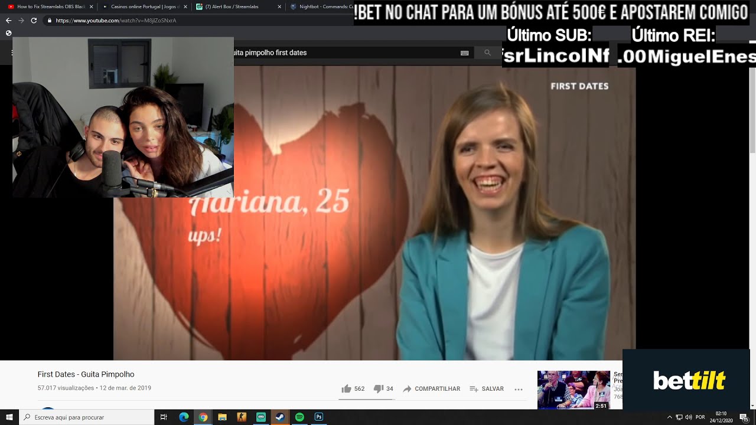
Task: Open the Windows Start menu
Action: [9, 417]
